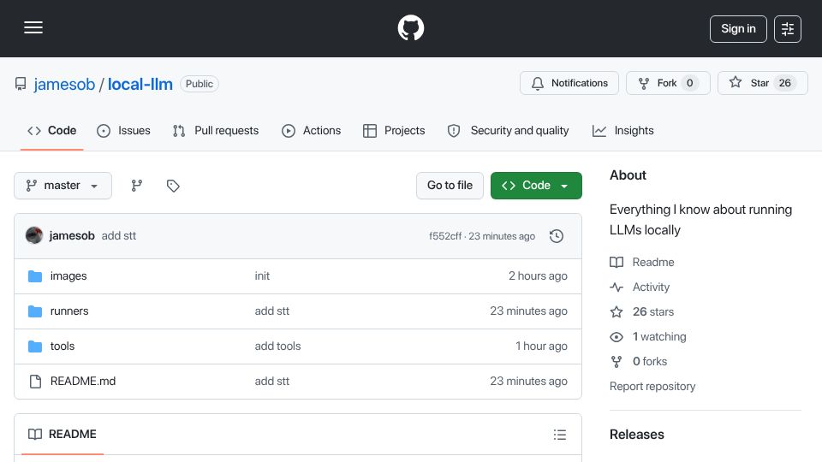Expand the green Code dropdown button
The width and height of the screenshot is (822, 462).
[536, 186]
